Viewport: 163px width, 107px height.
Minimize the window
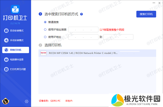[154, 3]
